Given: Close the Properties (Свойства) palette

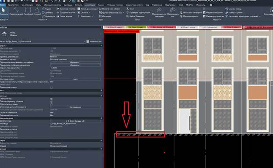Looking at the screenshot, I should (x=101, y=27).
